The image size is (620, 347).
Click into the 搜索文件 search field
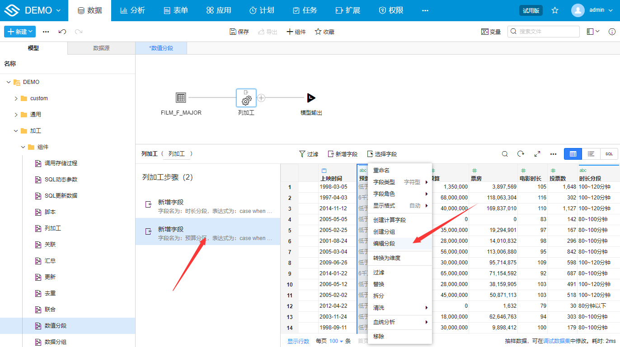[x=544, y=32]
